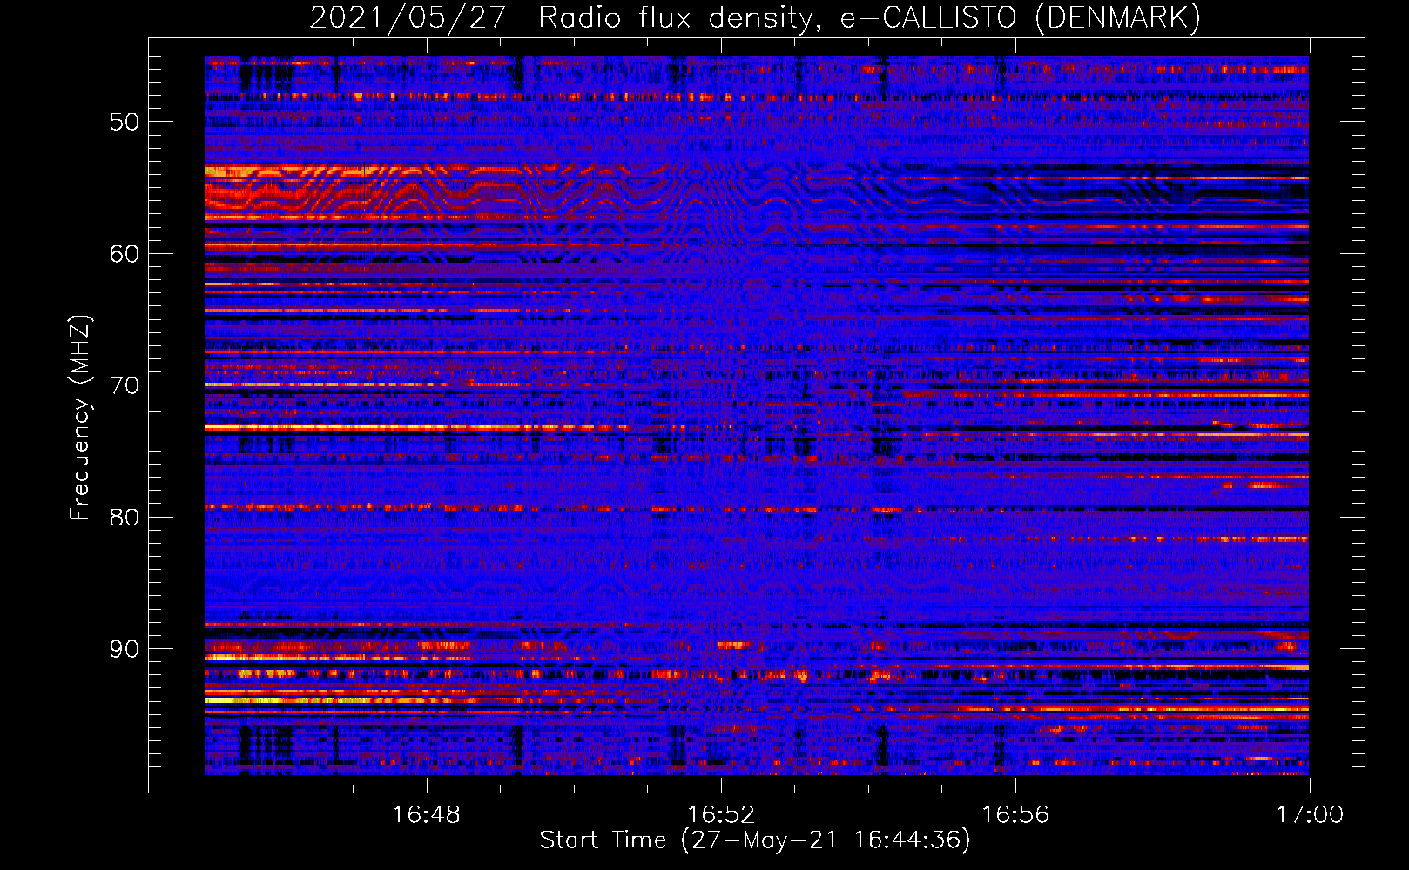Click the 16:52 time tick label
Viewport: 1409px width, 870px height.
tap(720, 815)
